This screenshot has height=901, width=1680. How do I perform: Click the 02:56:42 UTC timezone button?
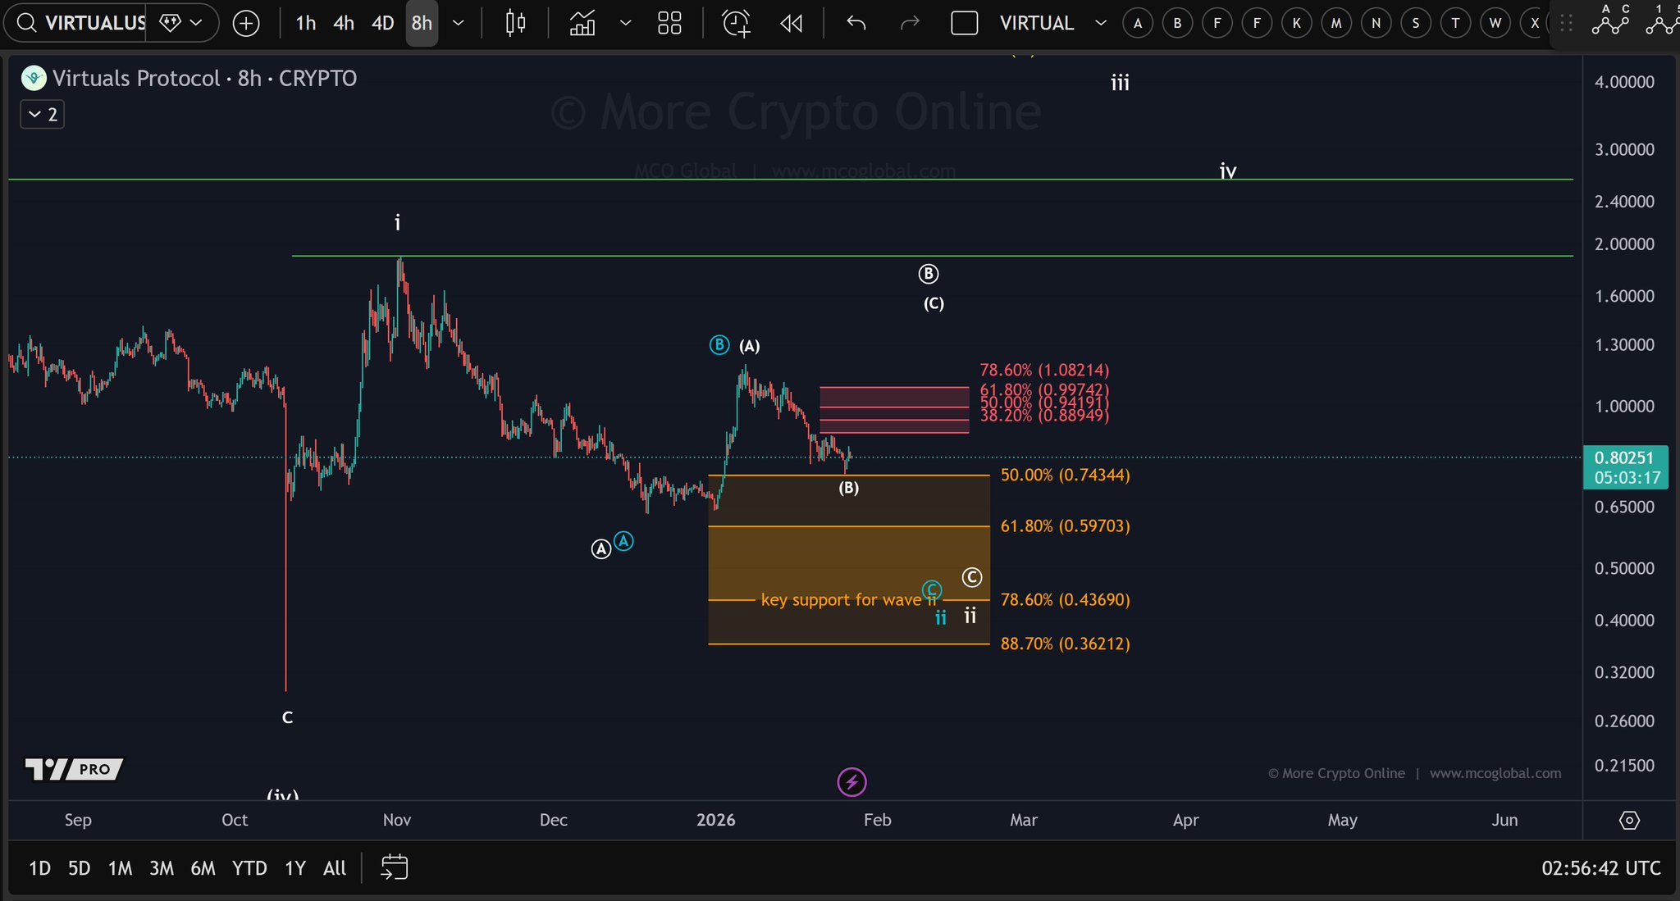(1600, 868)
